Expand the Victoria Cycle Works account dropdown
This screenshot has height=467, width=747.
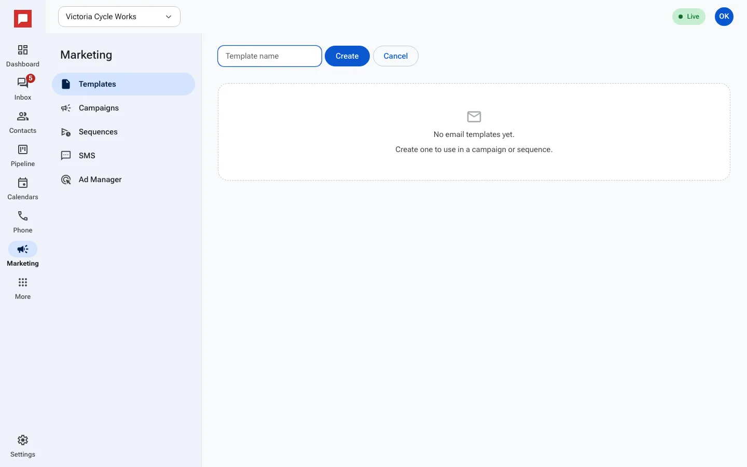[119, 17]
